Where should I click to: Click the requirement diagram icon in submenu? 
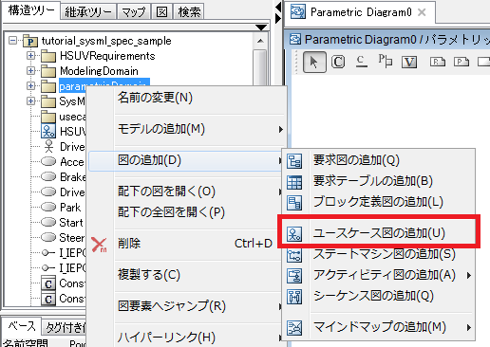(294, 161)
